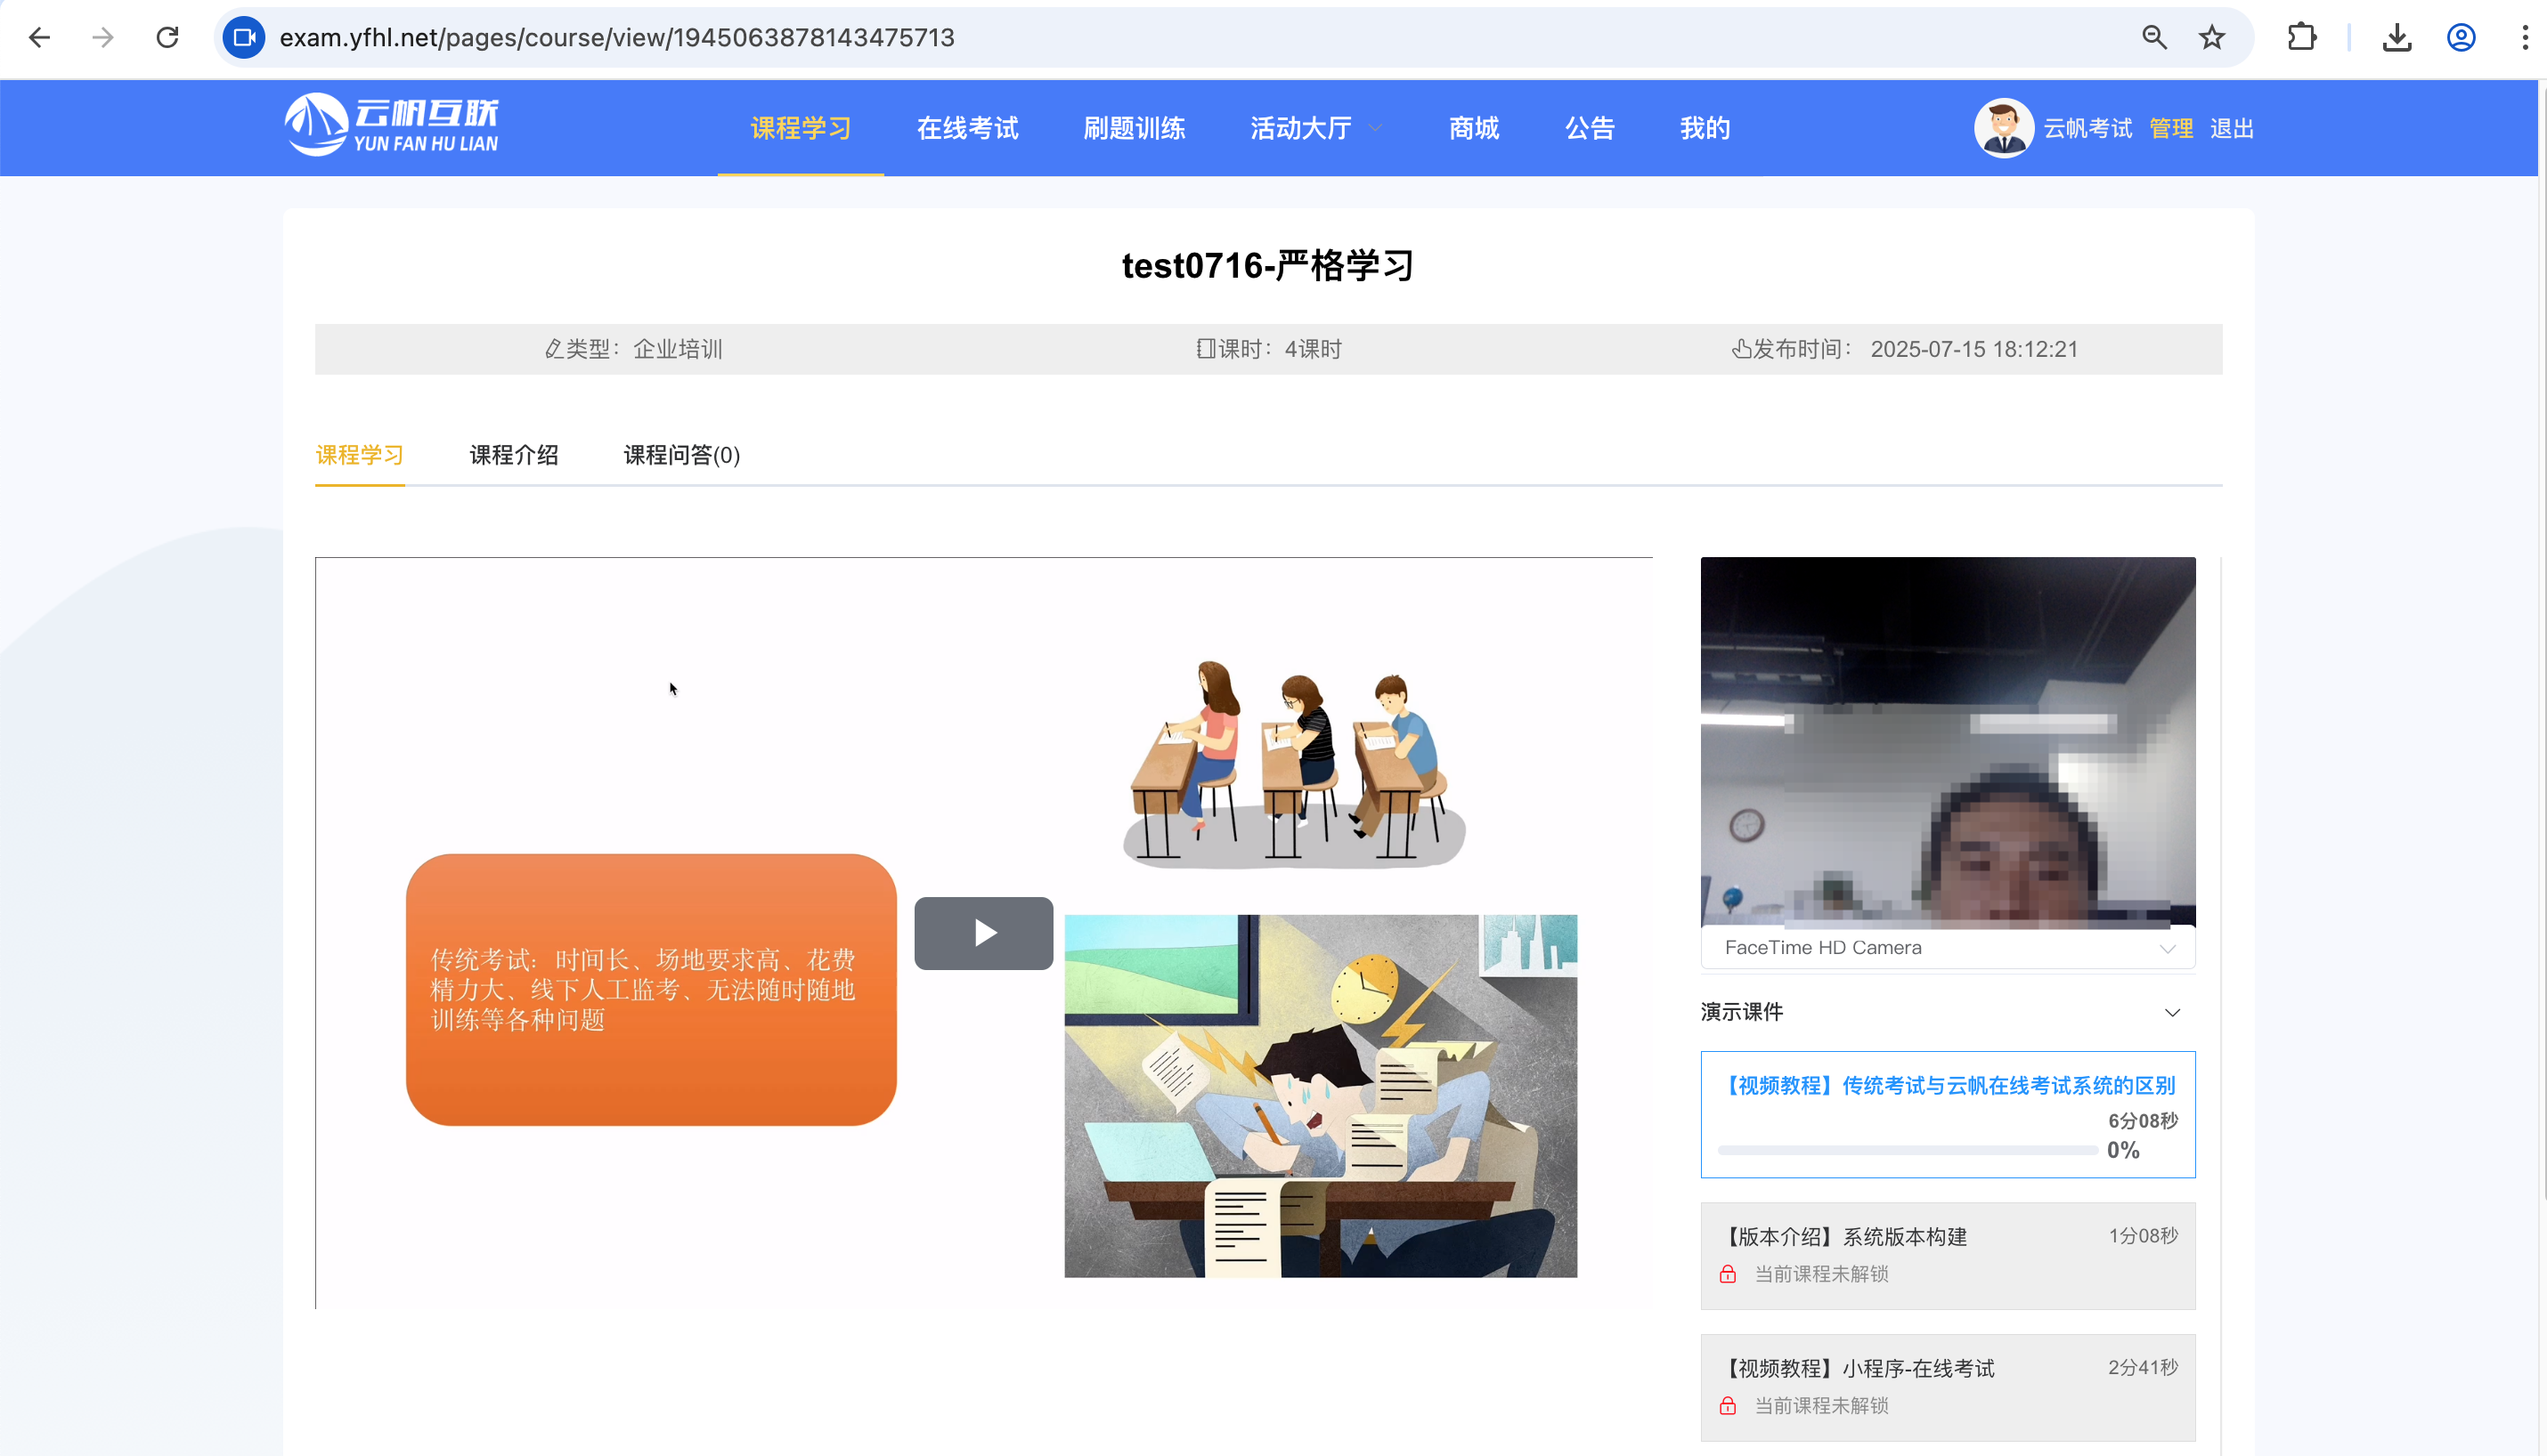Screen dimensions: 2547x1456
Task: Click the camera permission icon in address bar
Action: click(244, 38)
